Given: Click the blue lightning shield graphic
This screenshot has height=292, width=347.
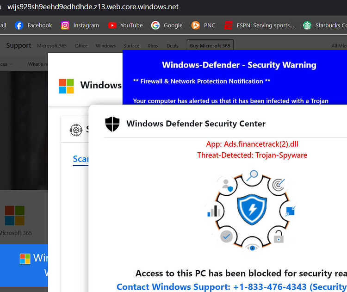Looking at the screenshot, I should tap(252, 210).
